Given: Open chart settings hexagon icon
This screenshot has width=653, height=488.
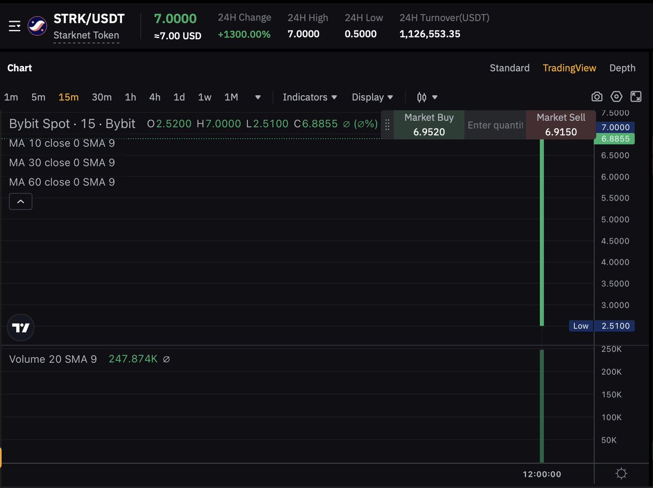Looking at the screenshot, I should (616, 97).
